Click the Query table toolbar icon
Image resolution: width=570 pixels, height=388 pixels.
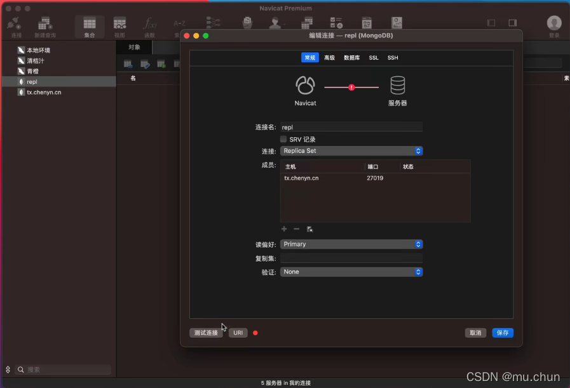307,23
